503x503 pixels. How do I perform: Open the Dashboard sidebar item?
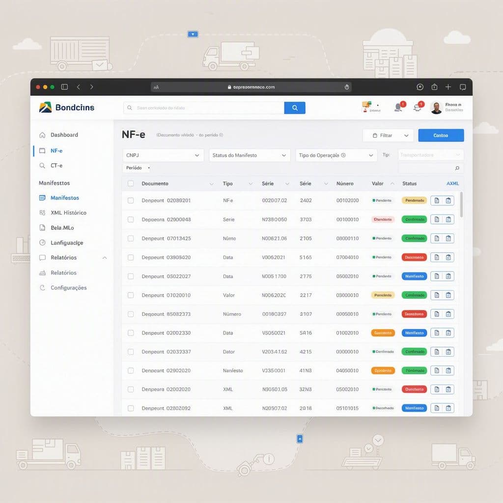(x=64, y=135)
